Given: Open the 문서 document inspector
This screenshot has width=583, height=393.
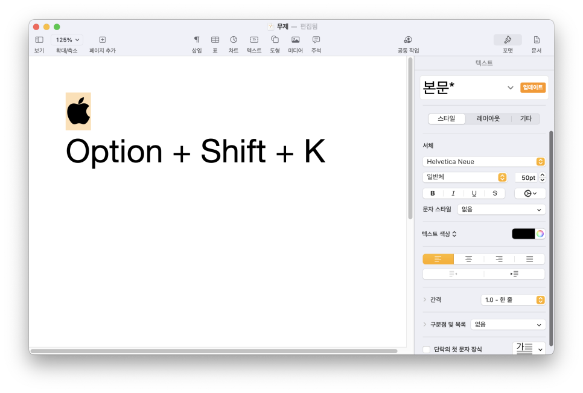Looking at the screenshot, I should (x=536, y=40).
